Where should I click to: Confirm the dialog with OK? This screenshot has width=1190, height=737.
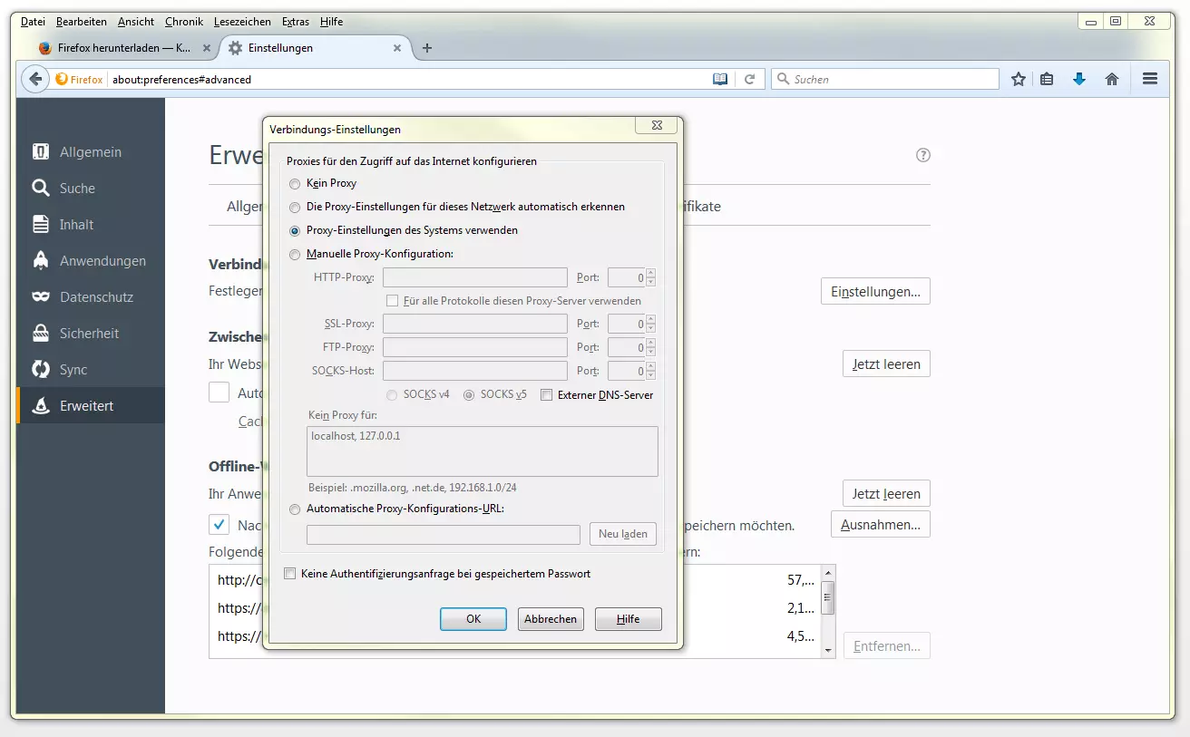[473, 619]
